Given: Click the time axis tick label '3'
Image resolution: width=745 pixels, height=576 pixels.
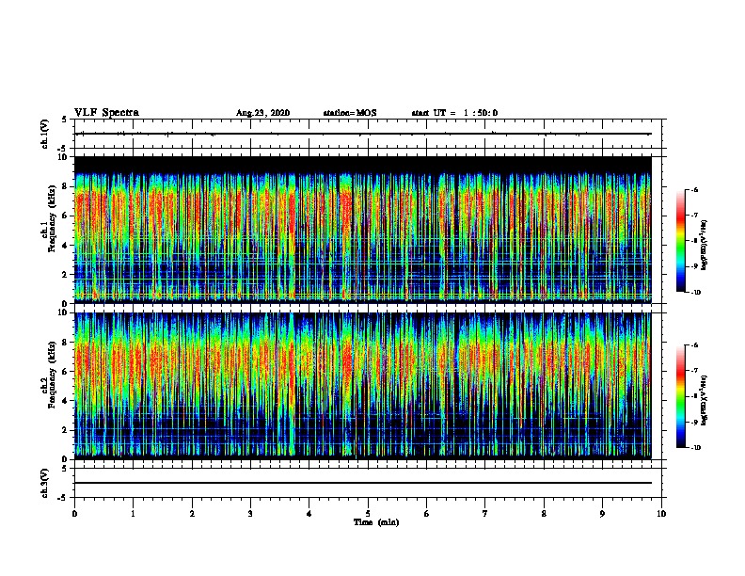Looking at the screenshot, I should [250, 514].
